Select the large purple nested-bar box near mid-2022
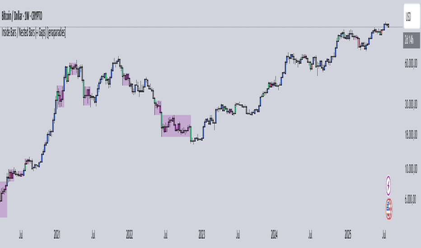 [176, 126]
